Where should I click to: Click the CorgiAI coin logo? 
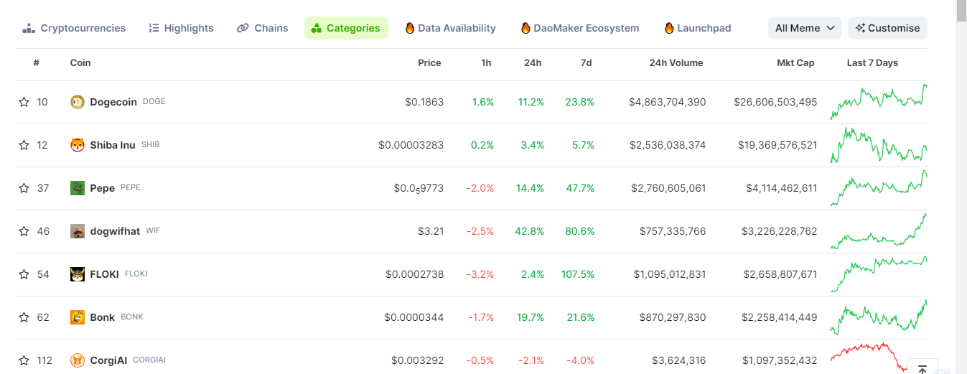pos(78,360)
